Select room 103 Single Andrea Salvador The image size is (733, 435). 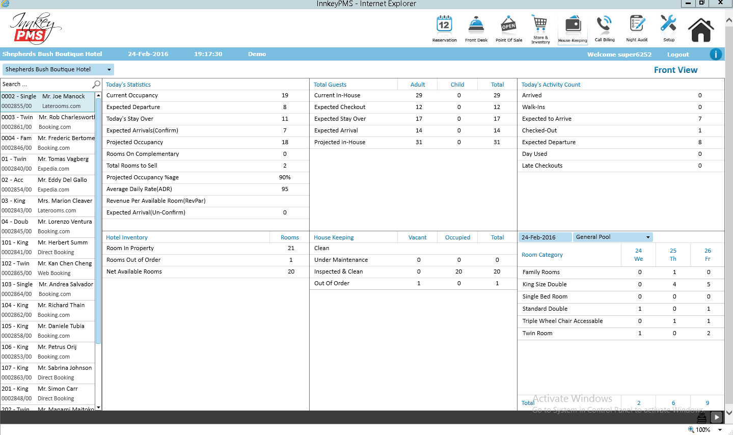(x=47, y=289)
